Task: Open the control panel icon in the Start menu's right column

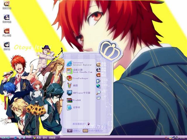Action: click(98, 81)
